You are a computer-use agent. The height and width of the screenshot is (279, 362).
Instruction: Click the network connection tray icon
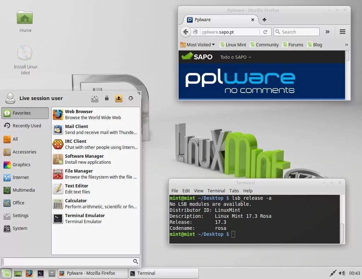[x=333, y=273]
